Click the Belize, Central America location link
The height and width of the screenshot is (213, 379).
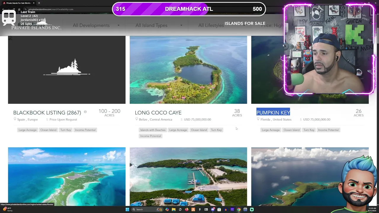155,120
